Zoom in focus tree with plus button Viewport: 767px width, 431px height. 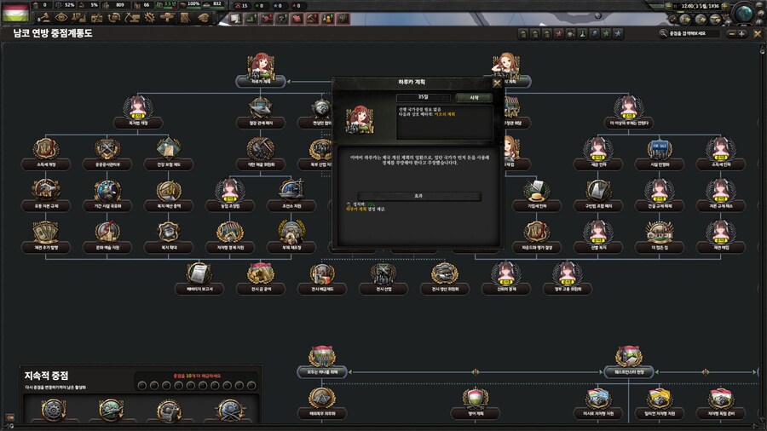[x=742, y=33]
